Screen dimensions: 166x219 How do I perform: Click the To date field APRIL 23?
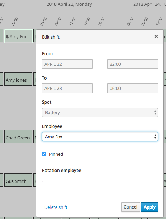tap(67, 88)
